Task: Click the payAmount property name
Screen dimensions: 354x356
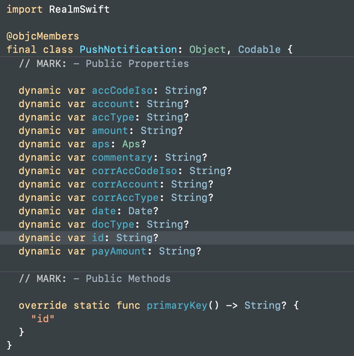Action: 119,251
